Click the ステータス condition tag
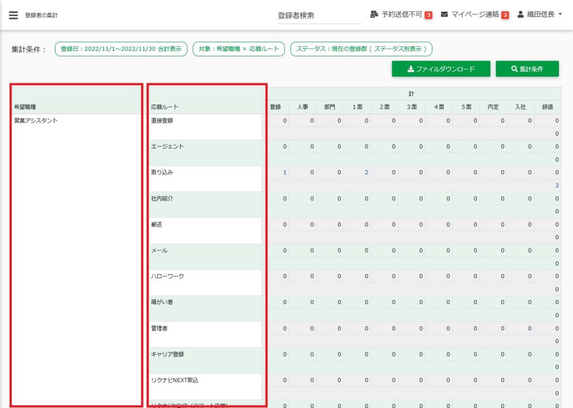Image resolution: width=573 pixels, height=408 pixels. click(x=361, y=49)
